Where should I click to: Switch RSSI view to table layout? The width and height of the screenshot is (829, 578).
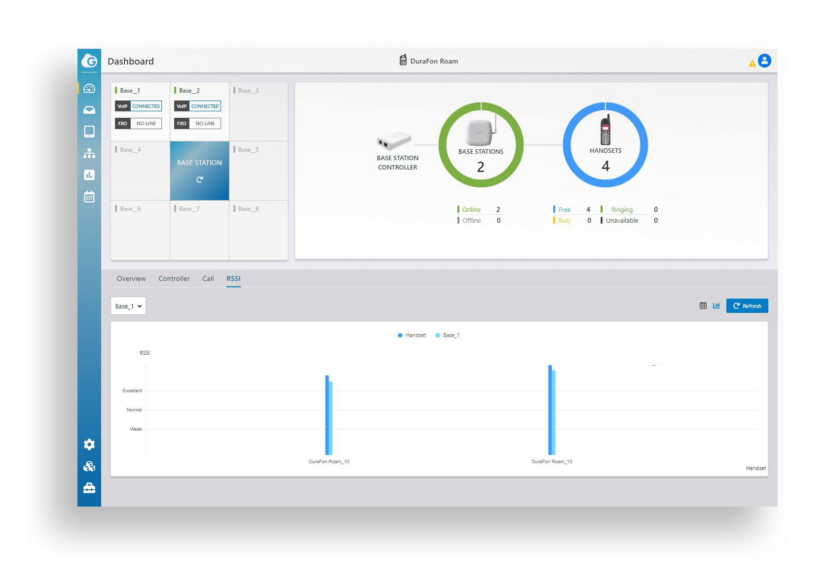pyautogui.click(x=703, y=306)
